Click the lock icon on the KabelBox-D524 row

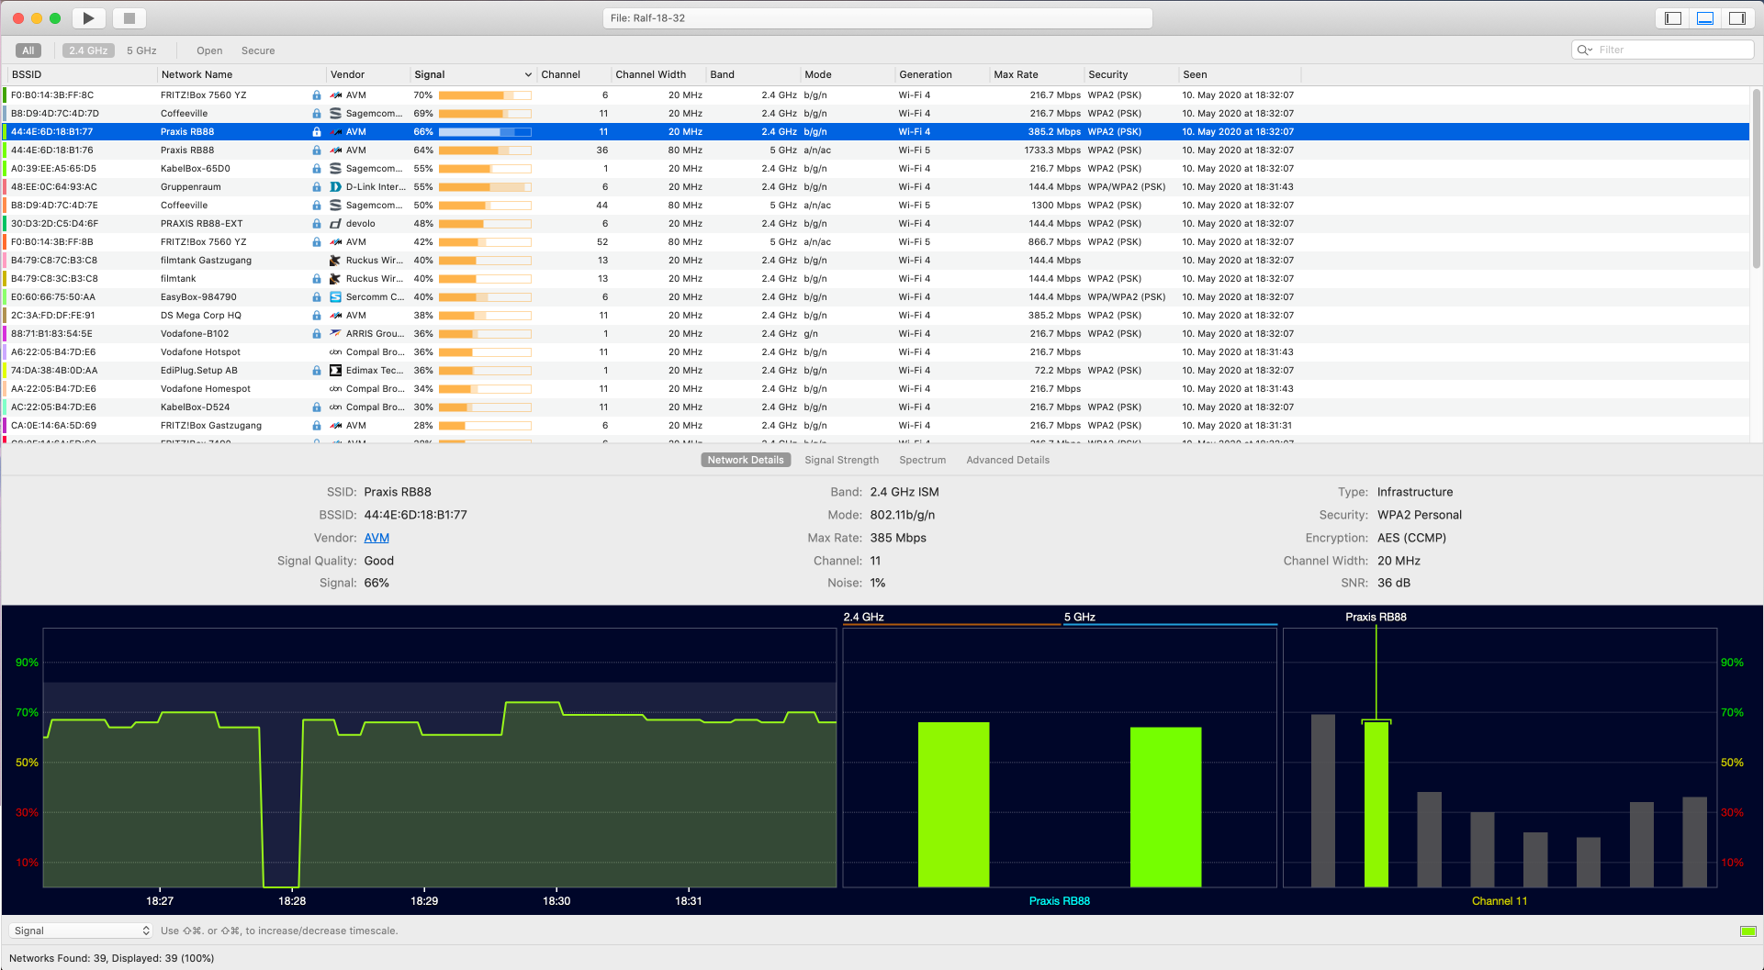tap(317, 407)
